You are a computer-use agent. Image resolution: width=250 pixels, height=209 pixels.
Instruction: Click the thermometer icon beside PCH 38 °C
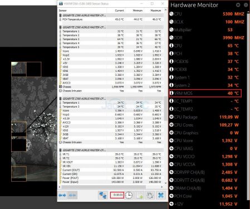point(171,54)
